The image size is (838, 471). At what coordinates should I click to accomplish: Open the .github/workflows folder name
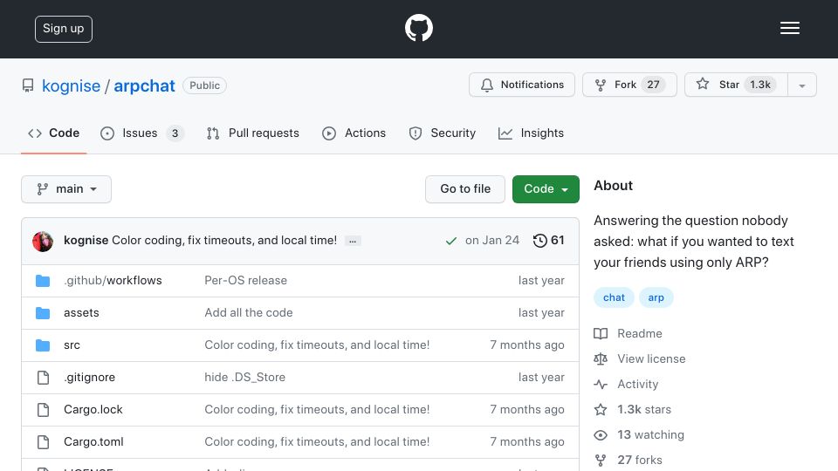(x=113, y=281)
